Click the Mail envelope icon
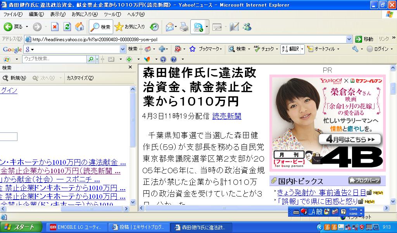Screen dimensions: 397x233 coord(169,27)
